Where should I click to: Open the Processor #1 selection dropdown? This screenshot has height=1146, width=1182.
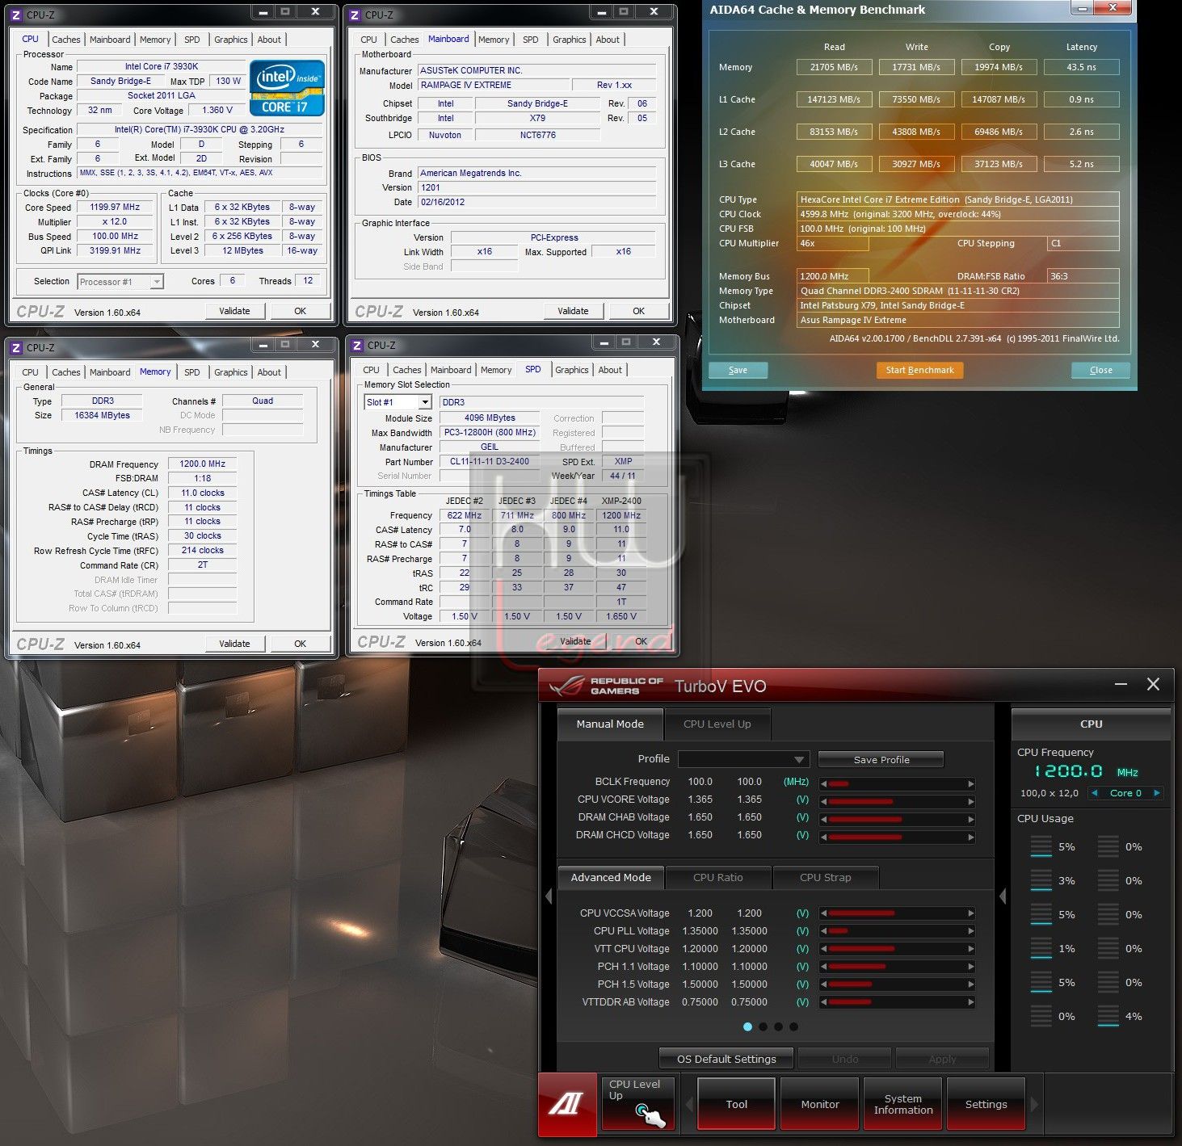[x=120, y=282]
